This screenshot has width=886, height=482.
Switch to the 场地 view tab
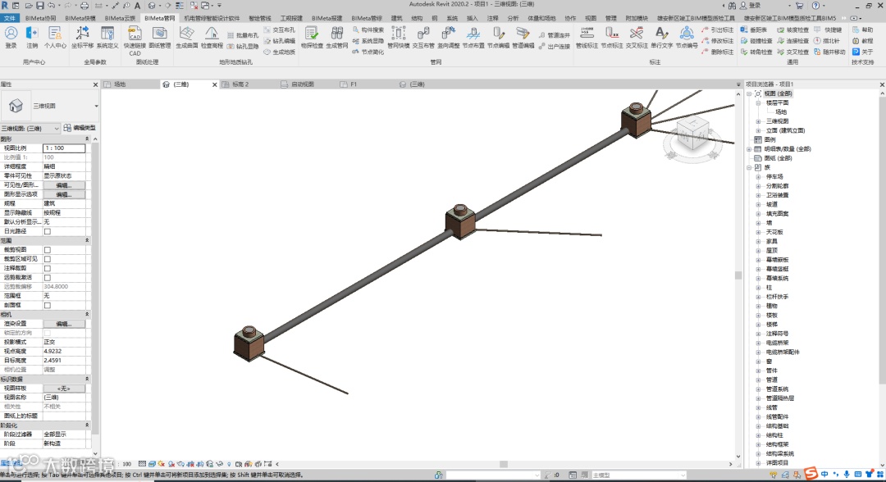pyautogui.click(x=120, y=84)
